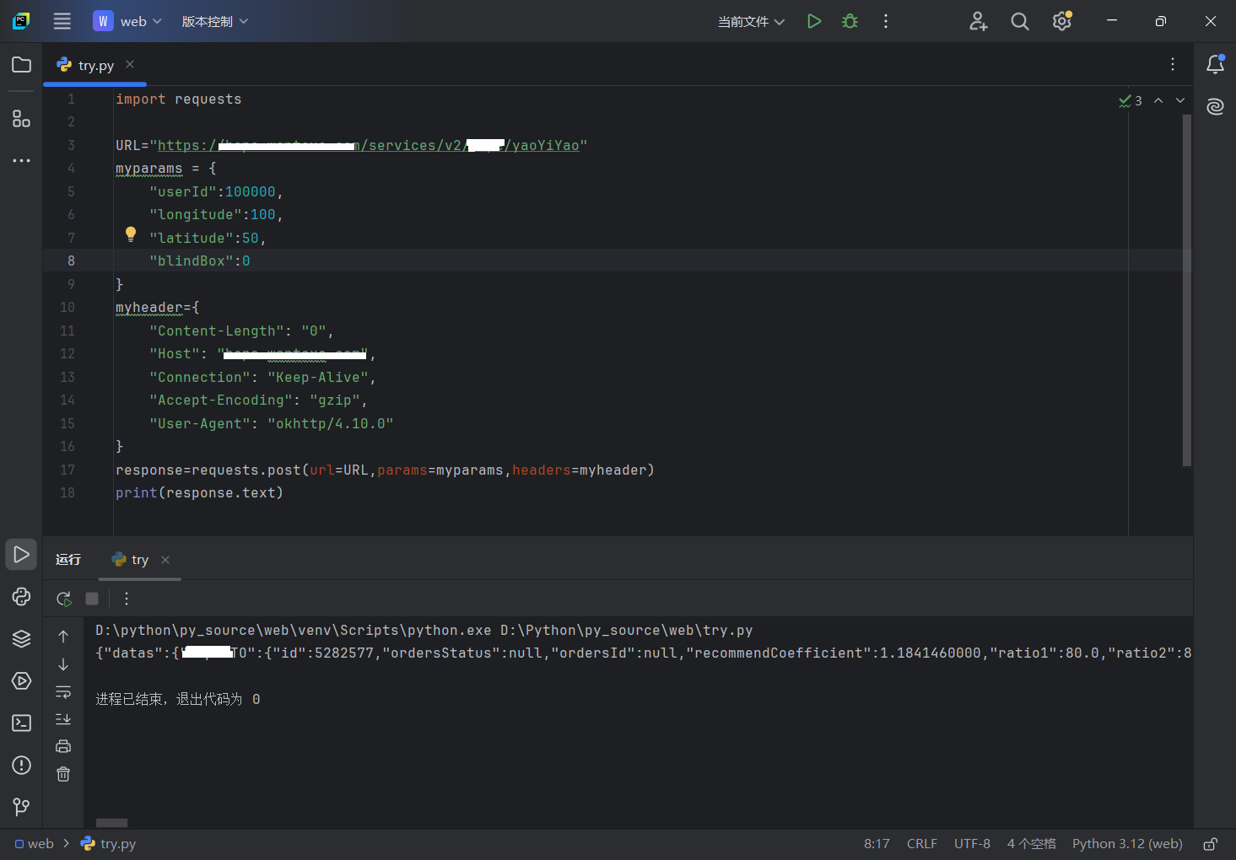Click the Python 3.12 (web) interpreter selector

click(x=1126, y=844)
